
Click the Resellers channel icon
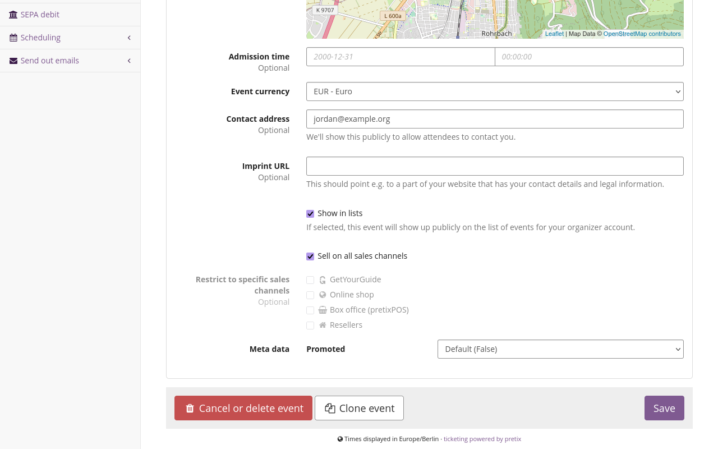322,325
